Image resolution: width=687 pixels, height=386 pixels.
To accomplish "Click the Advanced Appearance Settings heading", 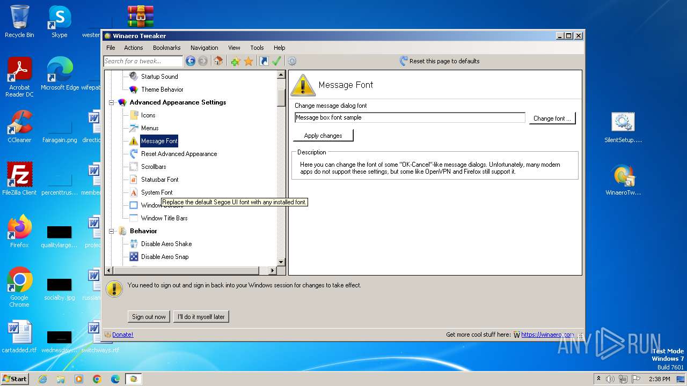I will (x=178, y=102).
